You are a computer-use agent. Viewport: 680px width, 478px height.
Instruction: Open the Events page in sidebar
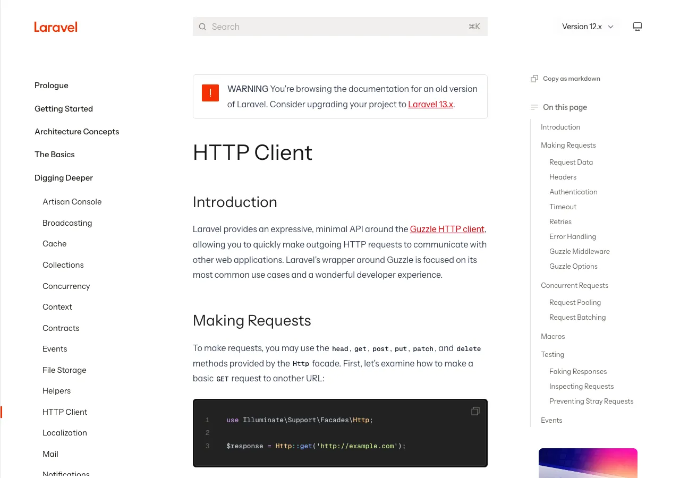[55, 349]
